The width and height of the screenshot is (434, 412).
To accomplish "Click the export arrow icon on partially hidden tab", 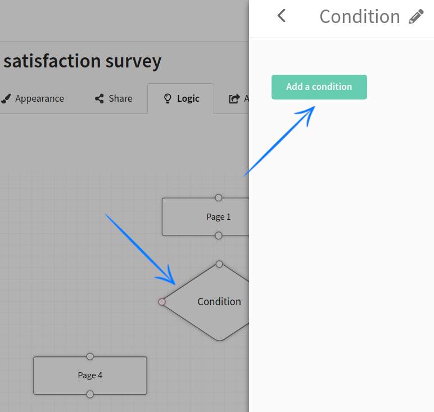I will [x=234, y=99].
